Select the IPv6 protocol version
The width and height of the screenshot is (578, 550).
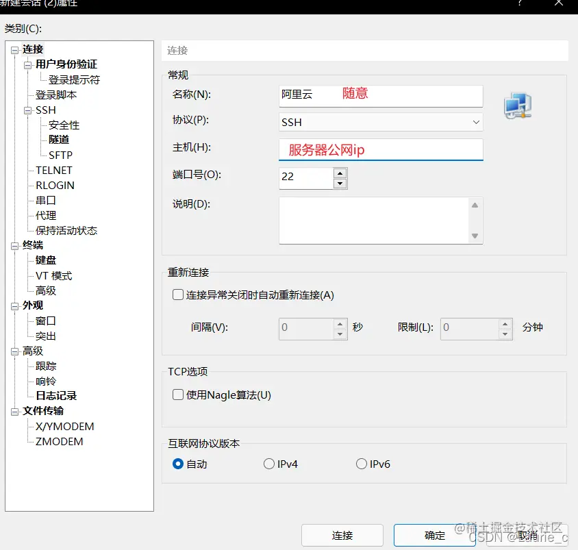[361, 464]
